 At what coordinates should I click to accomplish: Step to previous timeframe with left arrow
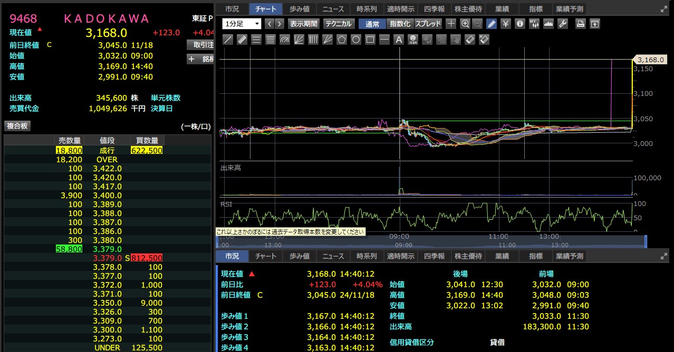(269, 24)
